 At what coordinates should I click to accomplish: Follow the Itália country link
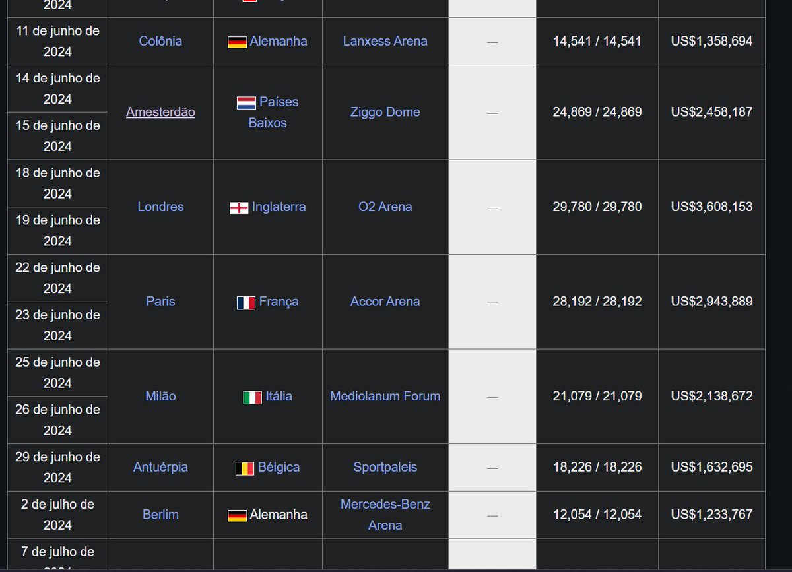coord(279,397)
